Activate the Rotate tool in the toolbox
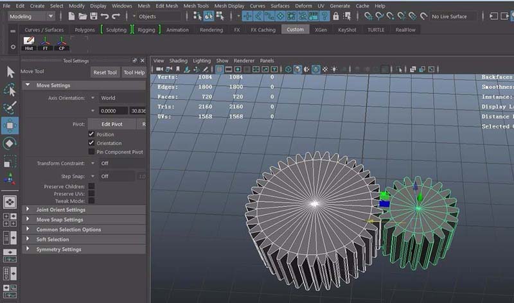Screen dimensions: 514x303 pos(10,143)
